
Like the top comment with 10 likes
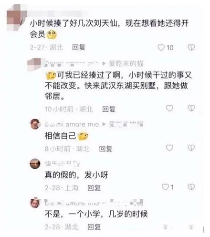point(161,47)
